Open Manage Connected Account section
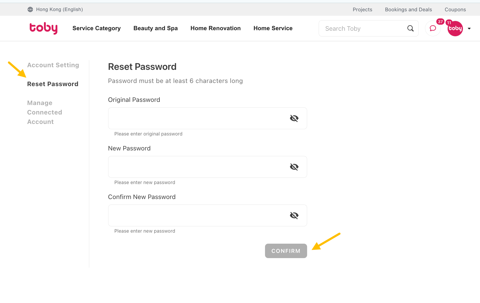480x303 pixels. coord(45,112)
